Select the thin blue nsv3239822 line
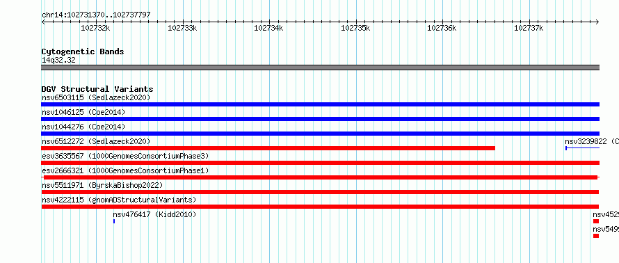 pyautogui.click(x=582, y=148)
